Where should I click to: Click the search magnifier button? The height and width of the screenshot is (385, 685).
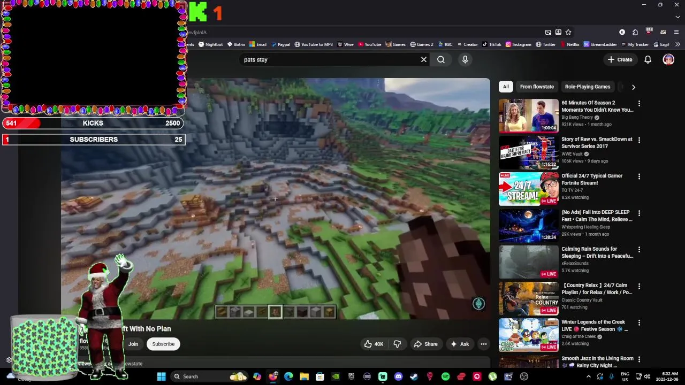(441, 60)
